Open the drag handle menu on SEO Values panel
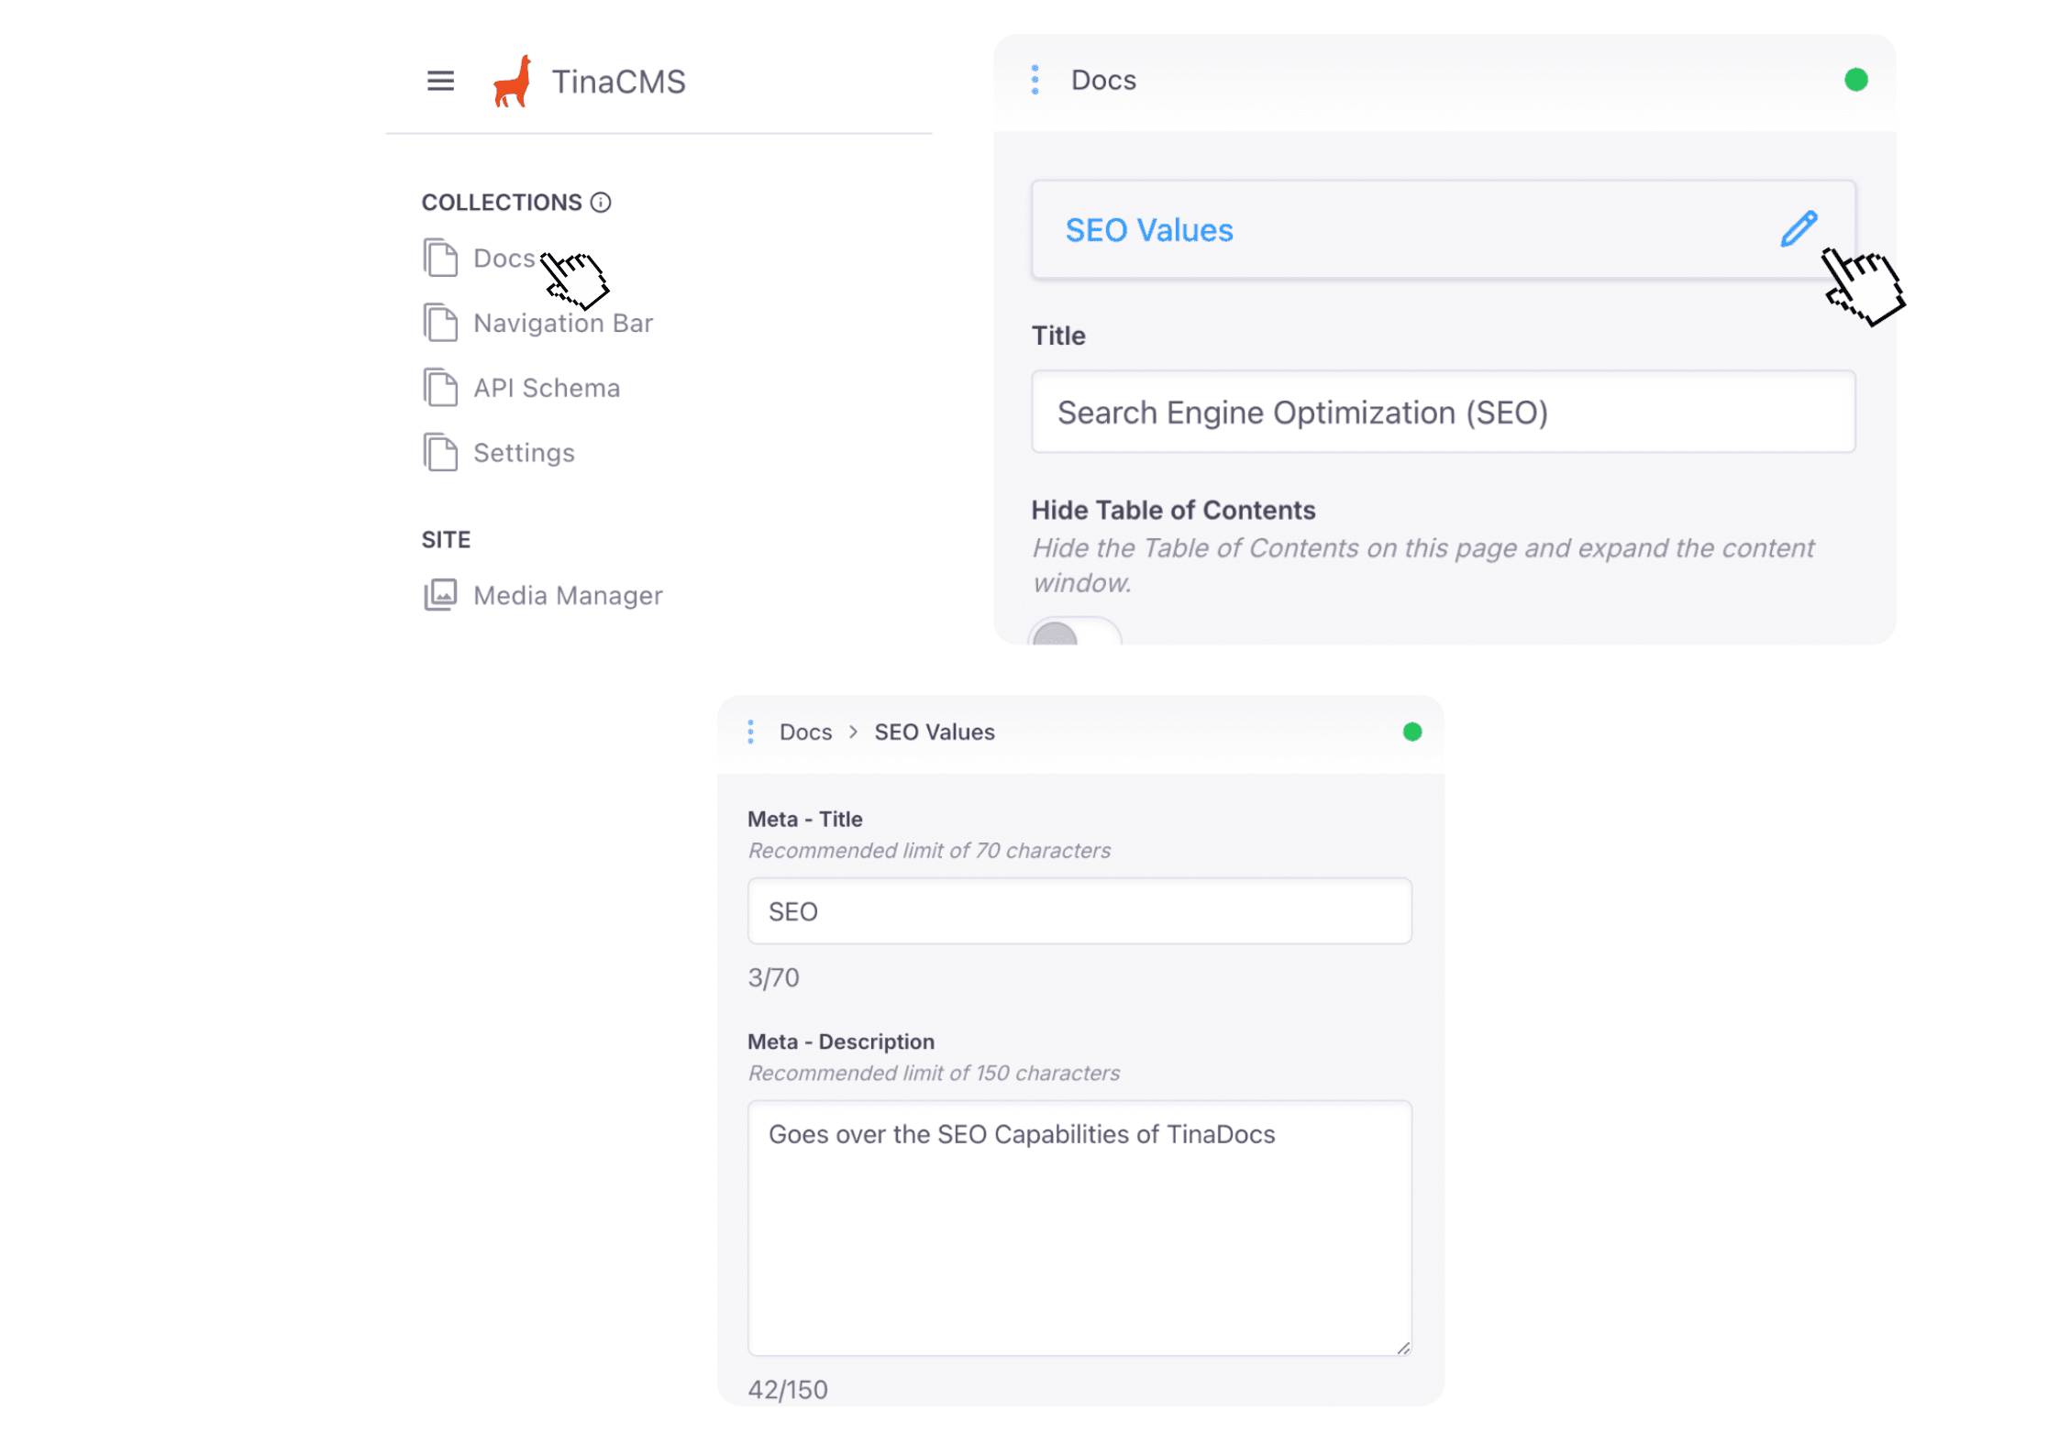Viewport: 2059px width, 1455px height. 752,732
